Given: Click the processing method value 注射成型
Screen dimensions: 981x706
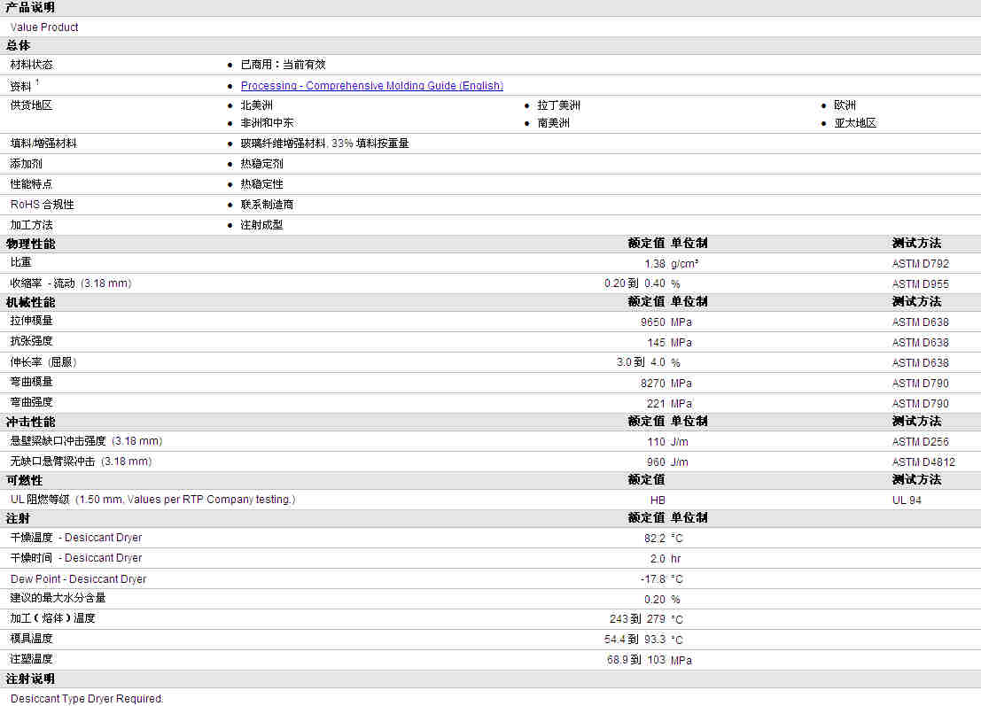Looking at the screenshot, I should pos(261,225).
